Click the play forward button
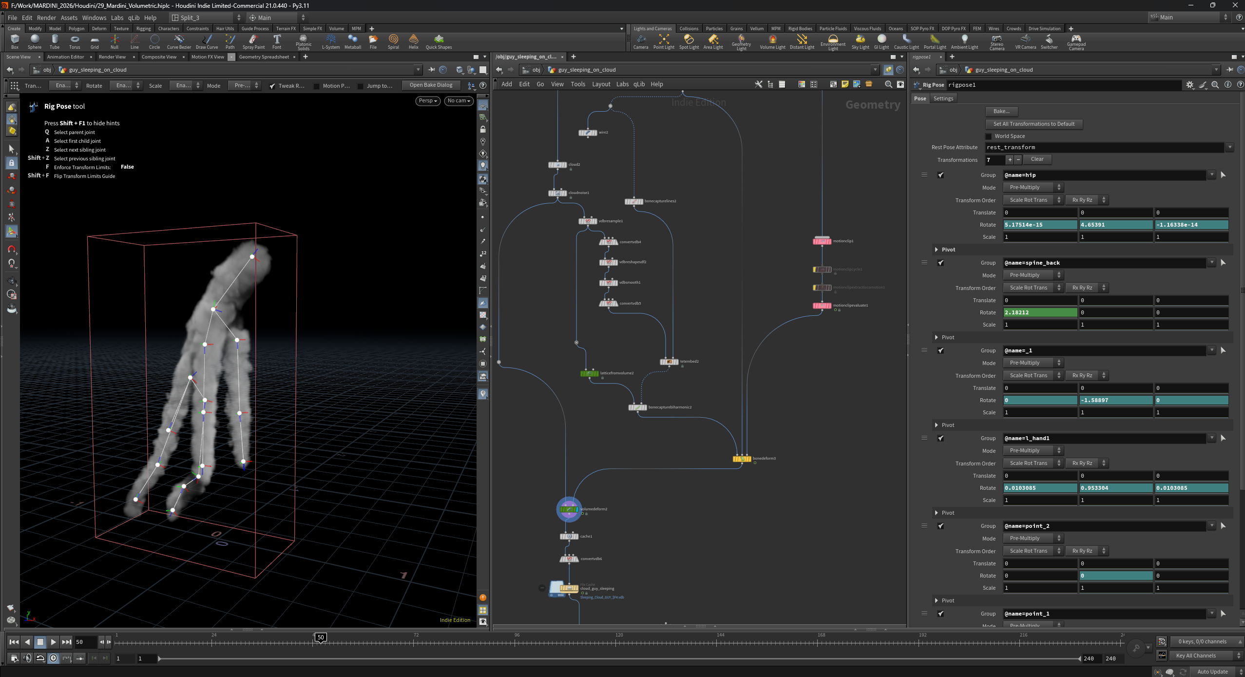Viewport: 1245px width, 677px height. (x=54, y=642)
